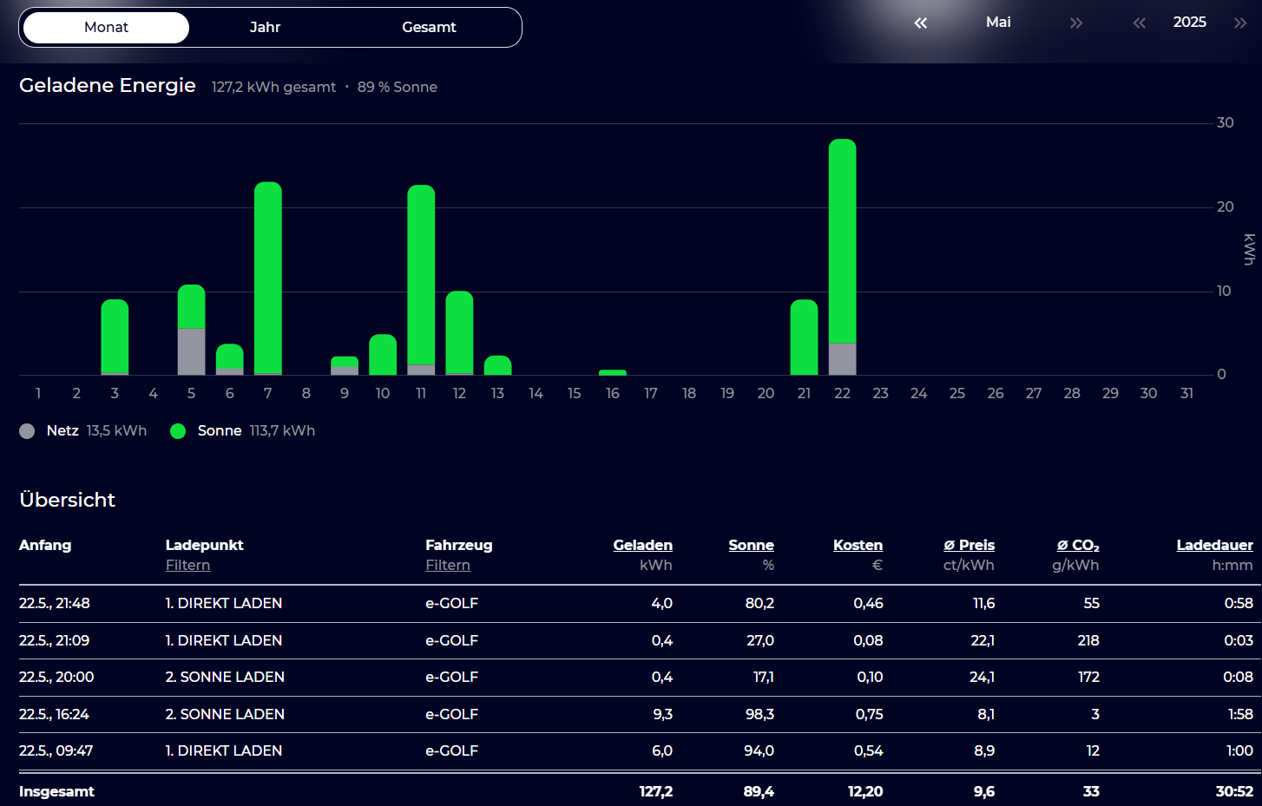Sort table by Geladen column
The image size is (1262, 806).
click(x=642, y=546)
